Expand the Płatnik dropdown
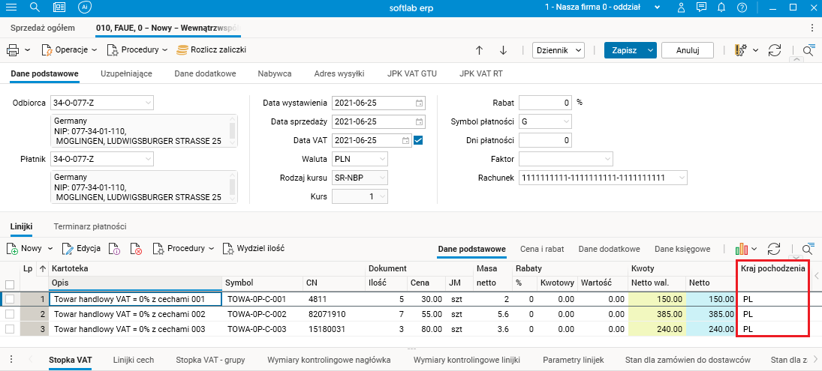Image resolution: width=822 pixels, height=371 pixels. (148, 159)
